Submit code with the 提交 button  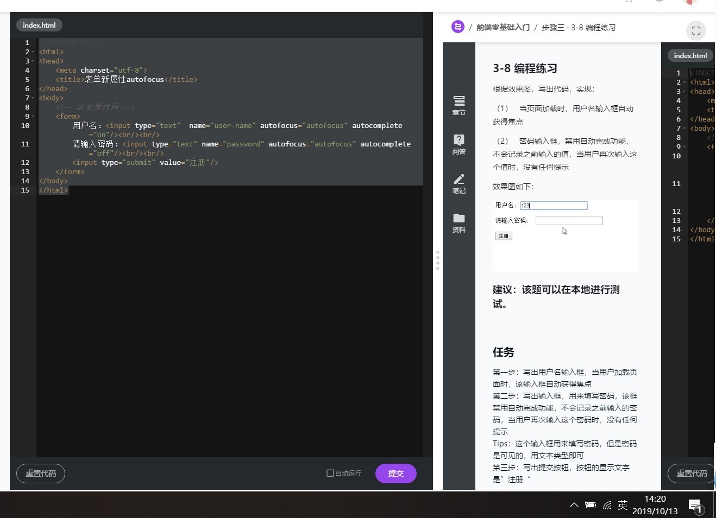click(396, 474)
